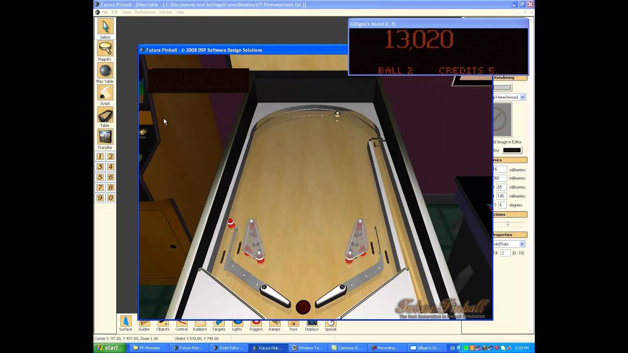
Task: Choose the Magnify tool
Action: coord(105,49)
